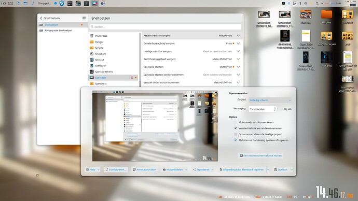The image size is (358, 201).
Task: Click the hamburger menu icon beside Sneltoetsen
Action: [84, 18]
